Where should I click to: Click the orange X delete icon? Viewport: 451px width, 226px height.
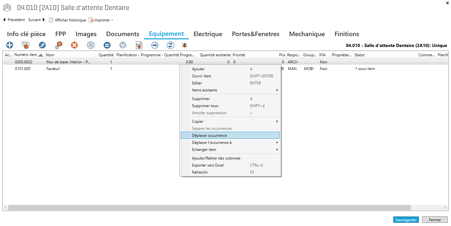(74, 45)
